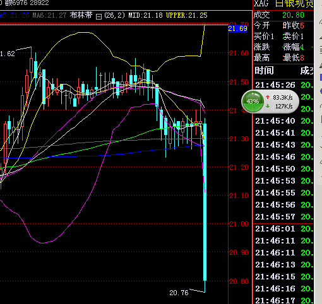Select the 21:45:41 trade row

tap(283, 133)
